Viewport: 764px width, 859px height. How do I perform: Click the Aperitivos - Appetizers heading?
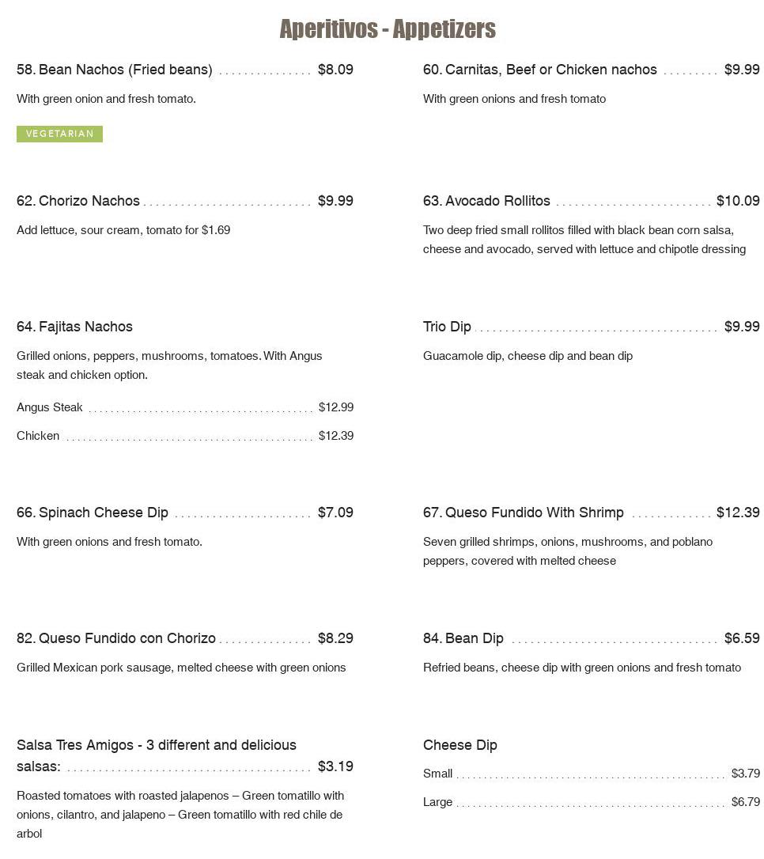click(388, 29)
